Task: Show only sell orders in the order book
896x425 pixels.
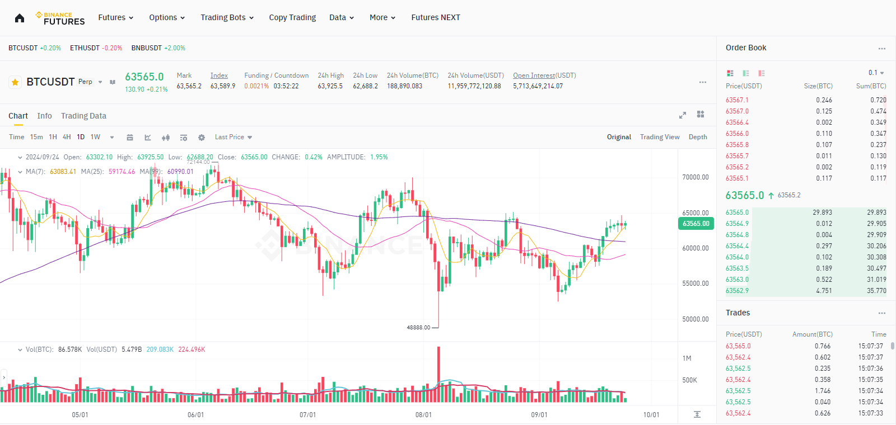Action: [762, 73]
